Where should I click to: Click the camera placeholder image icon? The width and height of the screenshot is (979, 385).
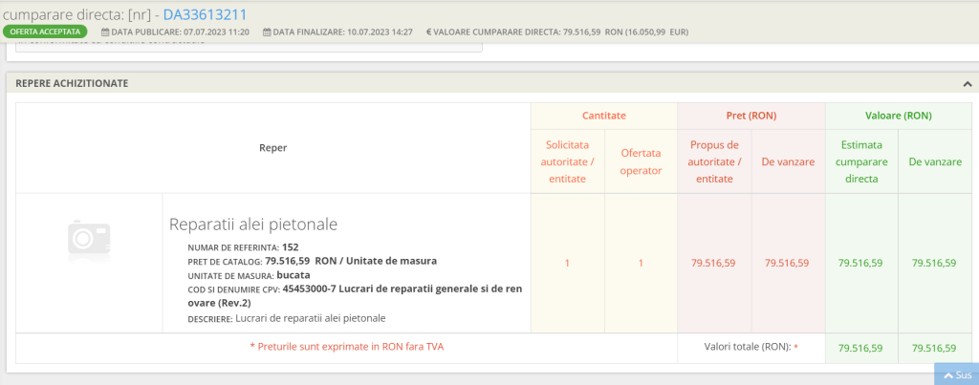[89, 242]
